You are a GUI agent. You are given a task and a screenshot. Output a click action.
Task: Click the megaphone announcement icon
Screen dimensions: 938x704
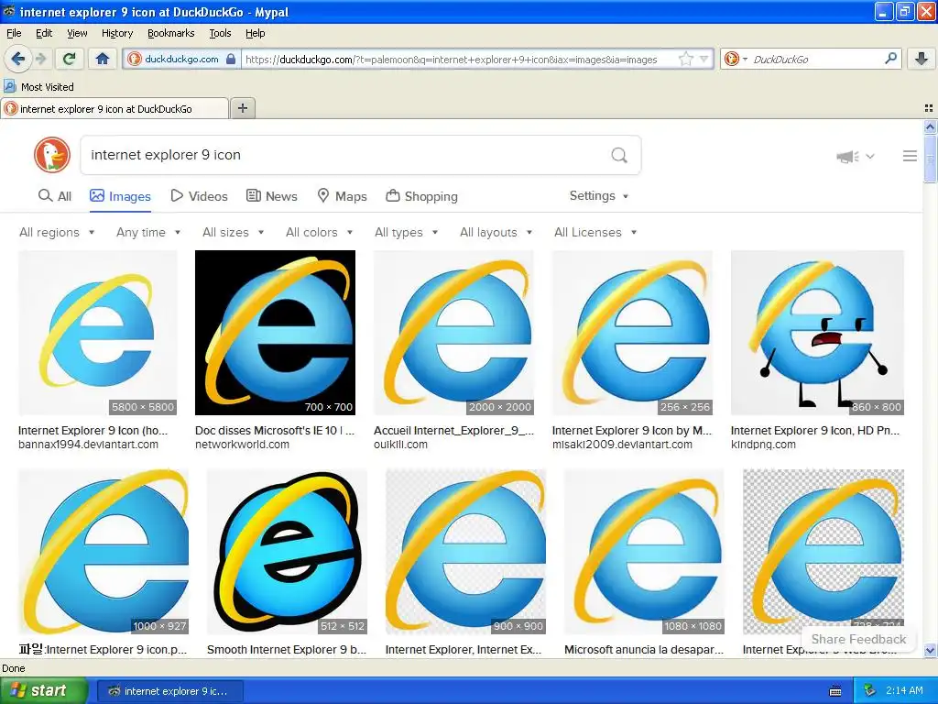click(x=847, y=157)
